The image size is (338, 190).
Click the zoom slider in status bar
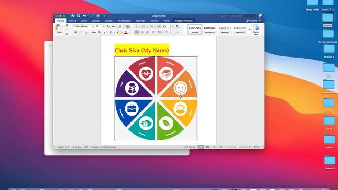point(238,147)
